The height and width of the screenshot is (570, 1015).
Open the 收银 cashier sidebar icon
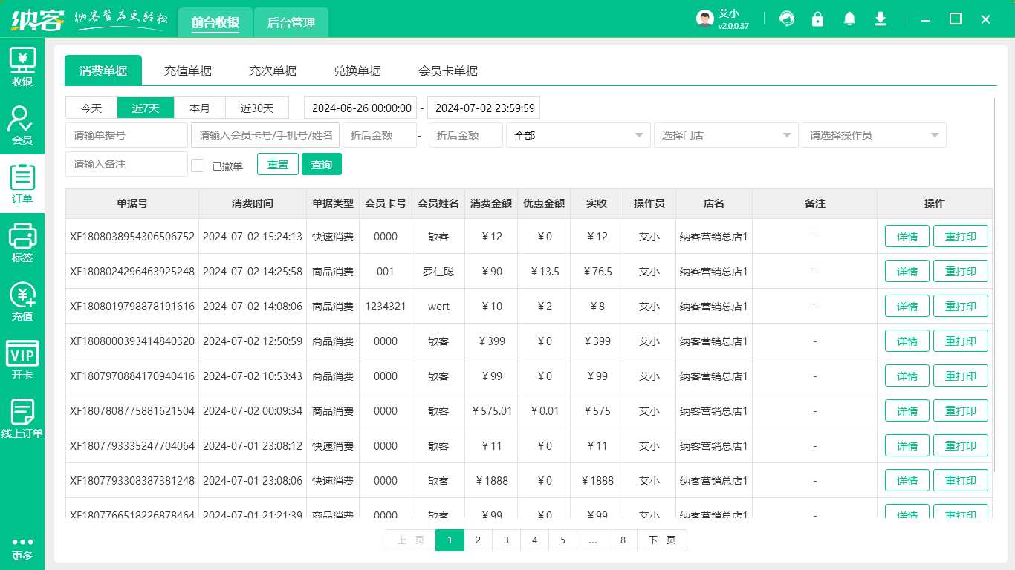[22, 67]
